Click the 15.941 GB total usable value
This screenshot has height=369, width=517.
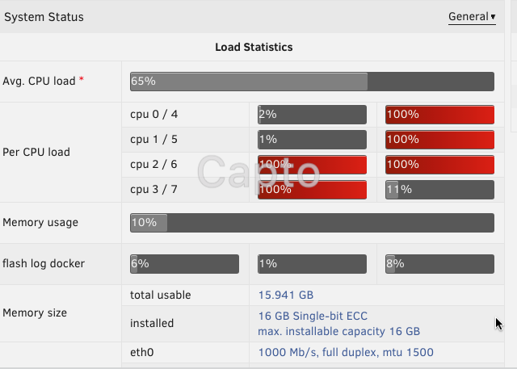286,295
